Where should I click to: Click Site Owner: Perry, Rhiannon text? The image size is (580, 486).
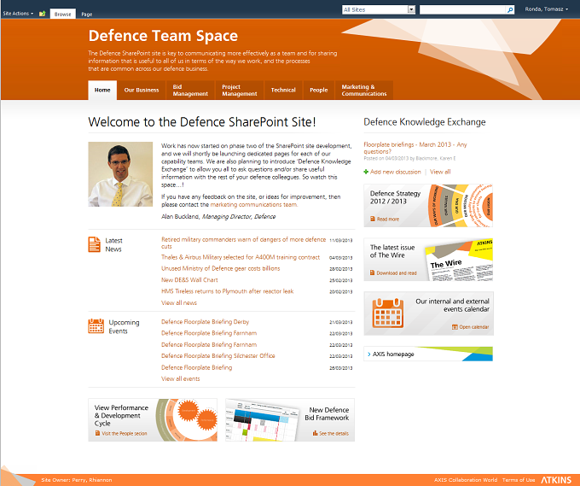[x=77, y=480]
